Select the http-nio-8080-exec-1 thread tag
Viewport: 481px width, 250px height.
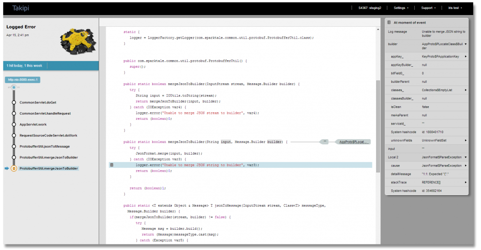23,80
